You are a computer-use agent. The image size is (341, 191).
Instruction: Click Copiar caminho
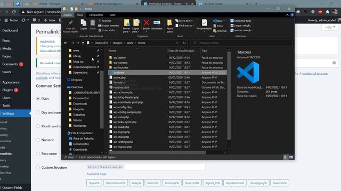pyautogui.click(x=108, y=25)
